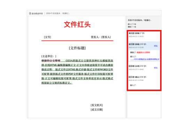The width and height of the screenshot is (188, 129).
Task: Select the highlighted version dated 11:15:59
Action: point(144,46)
